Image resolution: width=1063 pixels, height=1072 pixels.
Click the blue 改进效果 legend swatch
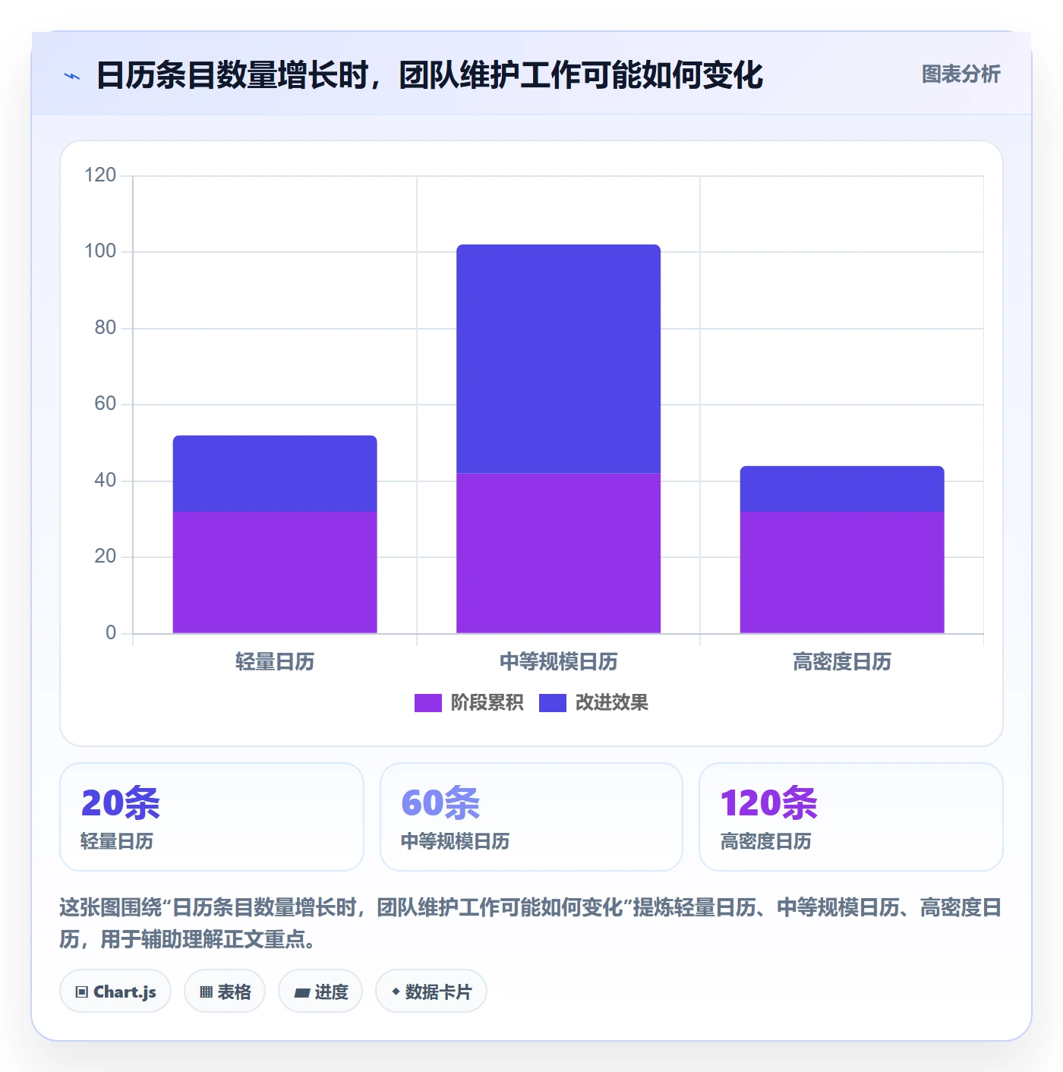tap(552, 703)
